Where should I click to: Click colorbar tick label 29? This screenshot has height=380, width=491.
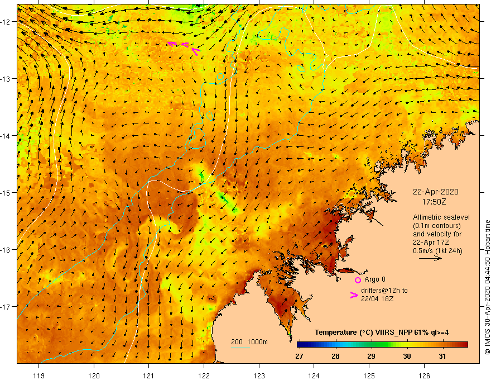click(x=371, y=356)
